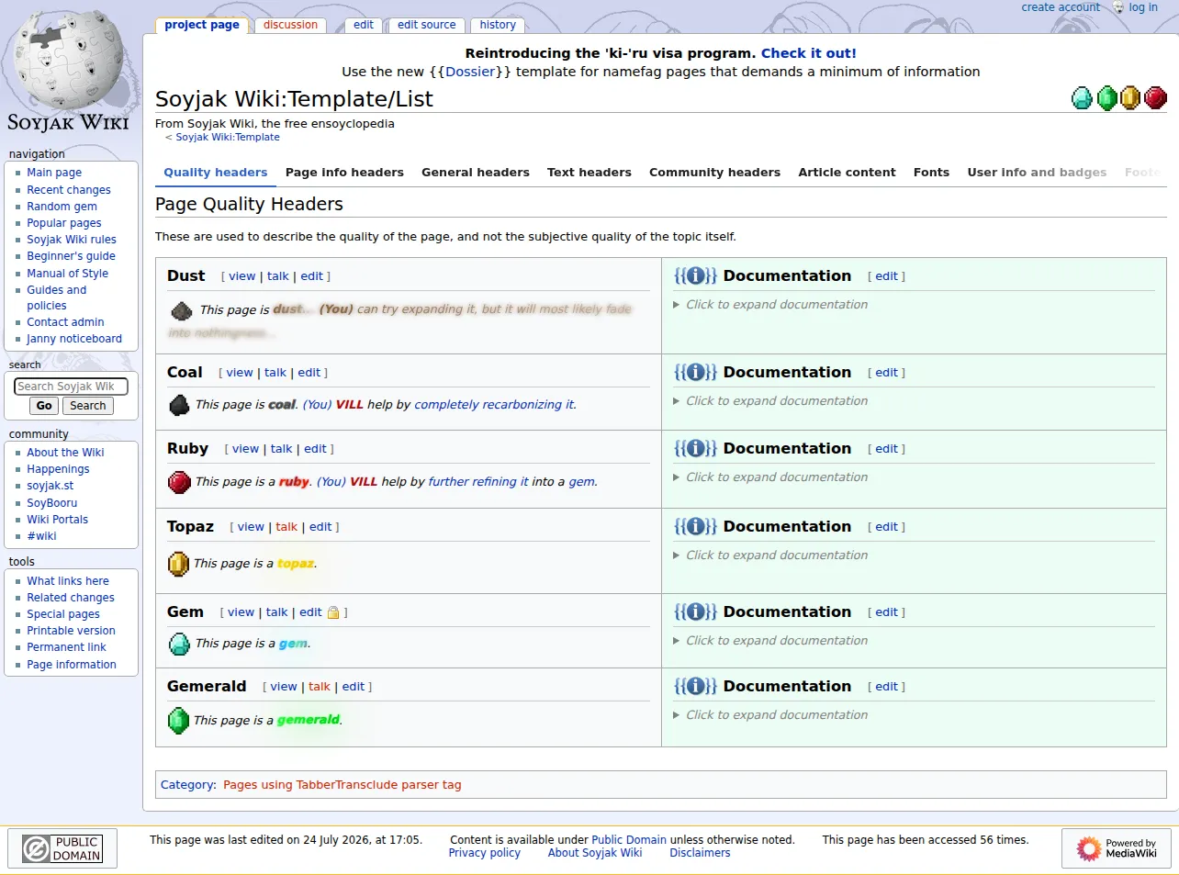
Task: Expand documentation for Gemerald template
Action: [x=770, y=715]
